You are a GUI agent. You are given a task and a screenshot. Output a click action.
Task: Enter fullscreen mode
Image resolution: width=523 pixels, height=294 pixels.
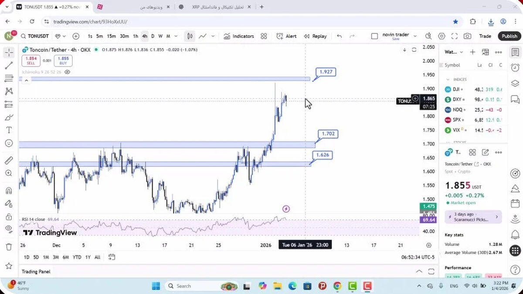point(454,36)
